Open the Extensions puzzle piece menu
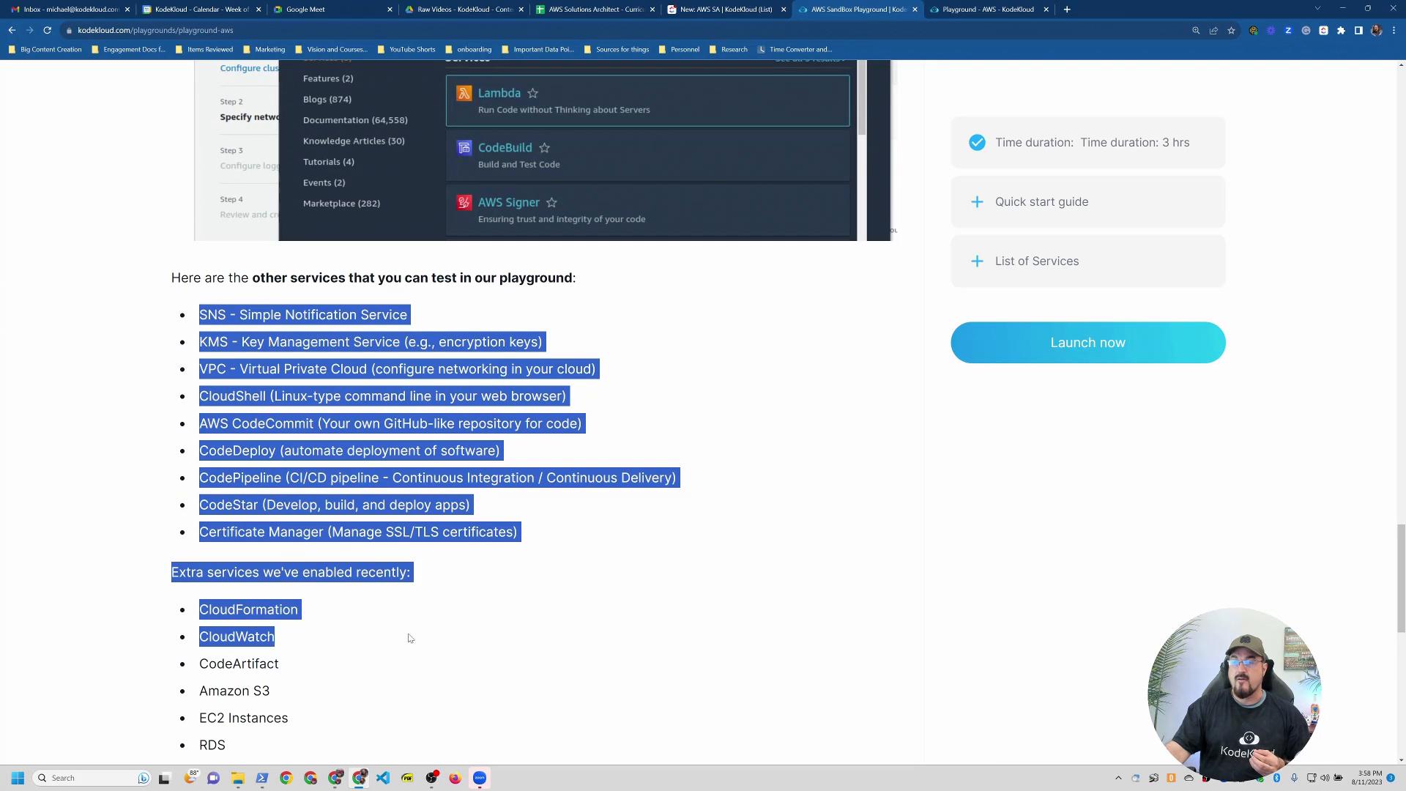Screen dimensions: 1406x791 pyautogui.click(x=1341, y=31)
